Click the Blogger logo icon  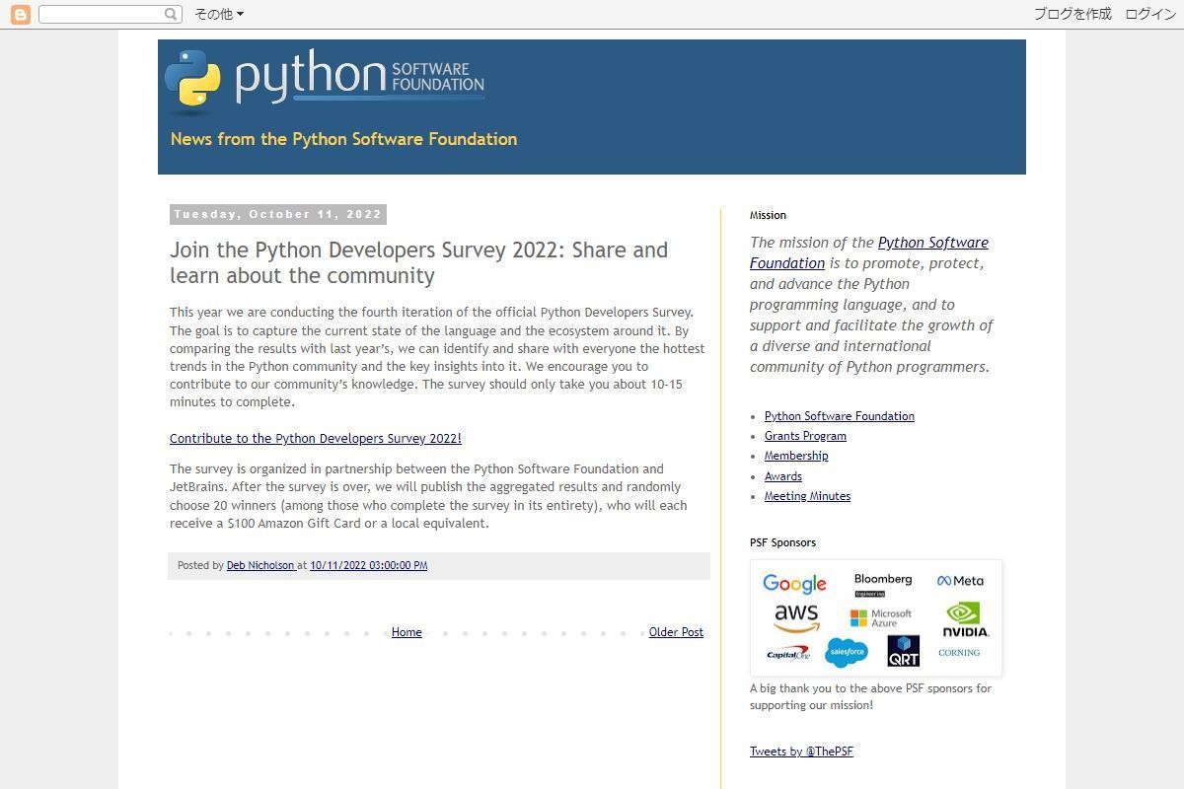(x=19, y=14)
